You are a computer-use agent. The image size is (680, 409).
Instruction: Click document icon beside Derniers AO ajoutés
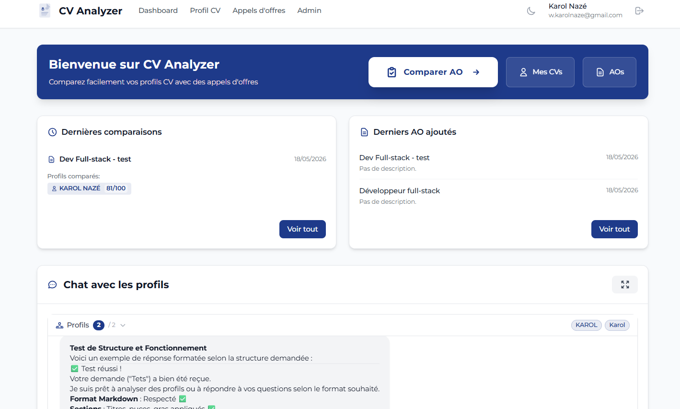click(364, 132)
